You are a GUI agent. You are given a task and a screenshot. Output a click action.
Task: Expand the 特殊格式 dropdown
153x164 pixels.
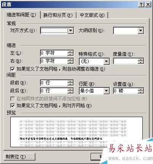pyautogui.click(x=106, y=61)
